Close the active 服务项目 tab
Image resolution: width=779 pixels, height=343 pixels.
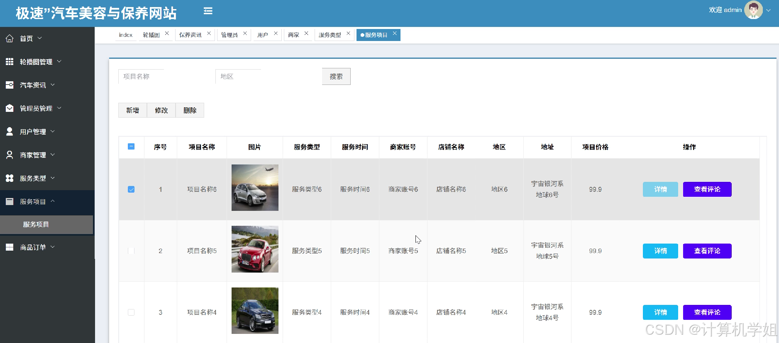pyautogui.click(x=395, y=33)
